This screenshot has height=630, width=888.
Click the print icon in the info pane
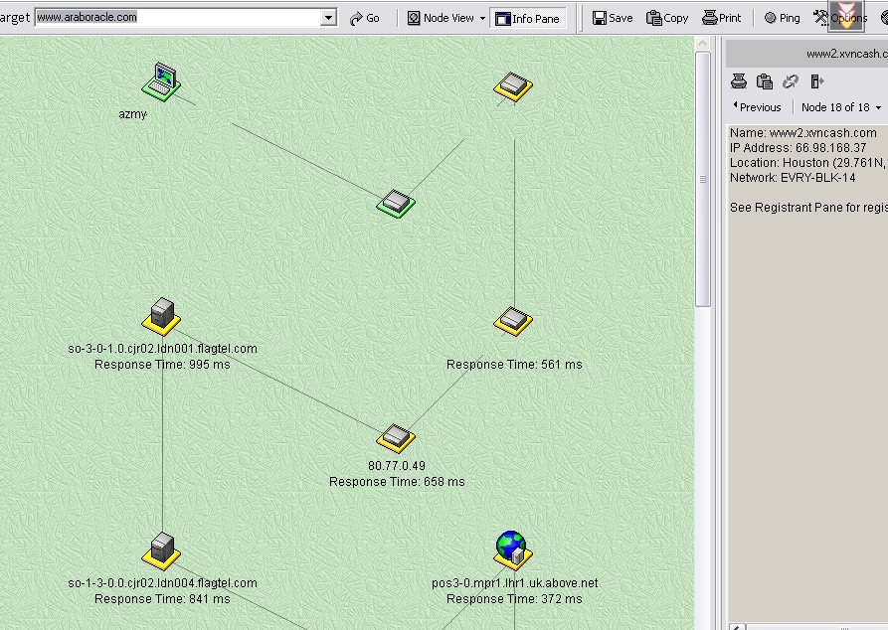coord(739,81)
